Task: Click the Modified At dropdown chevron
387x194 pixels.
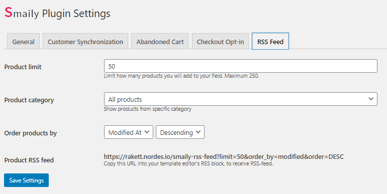Action: (x=147, y=132)
